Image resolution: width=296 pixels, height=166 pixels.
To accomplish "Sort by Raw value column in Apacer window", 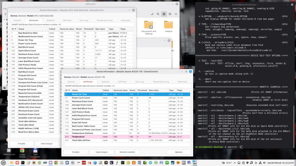I will 158,90.
